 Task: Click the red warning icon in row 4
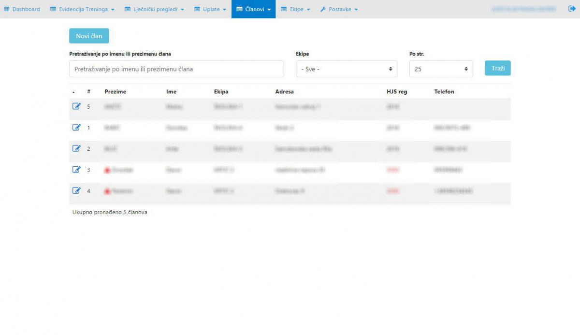coord(107,191)
